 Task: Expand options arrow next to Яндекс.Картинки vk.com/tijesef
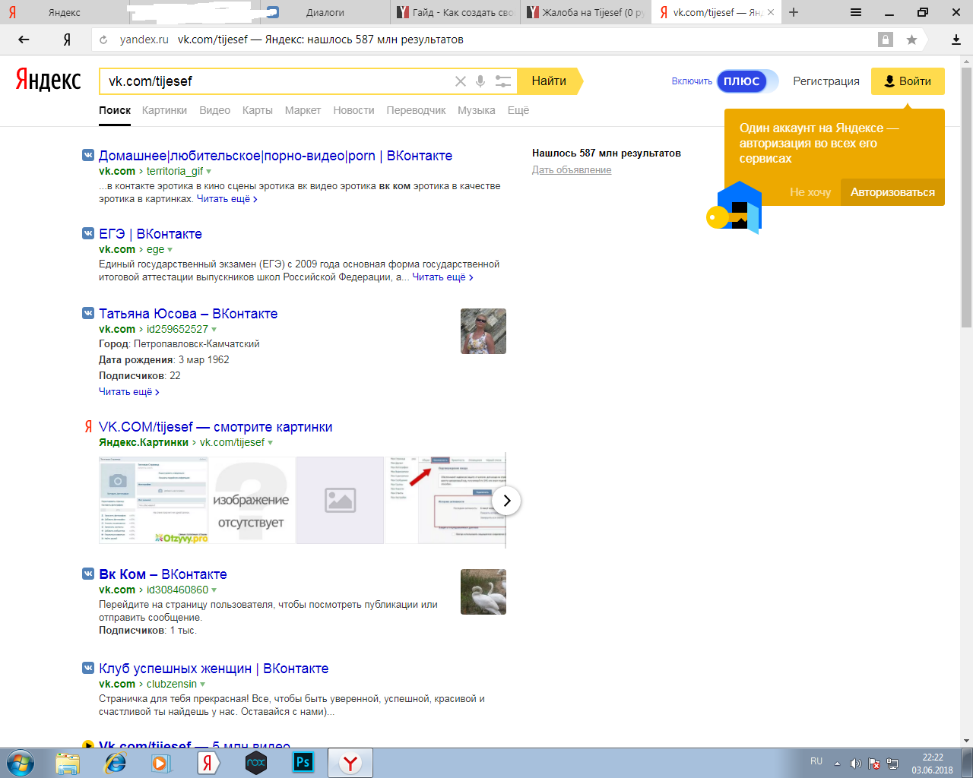(x=270, y=443)
